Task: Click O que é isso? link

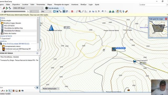Action: [x=6, y=39]
